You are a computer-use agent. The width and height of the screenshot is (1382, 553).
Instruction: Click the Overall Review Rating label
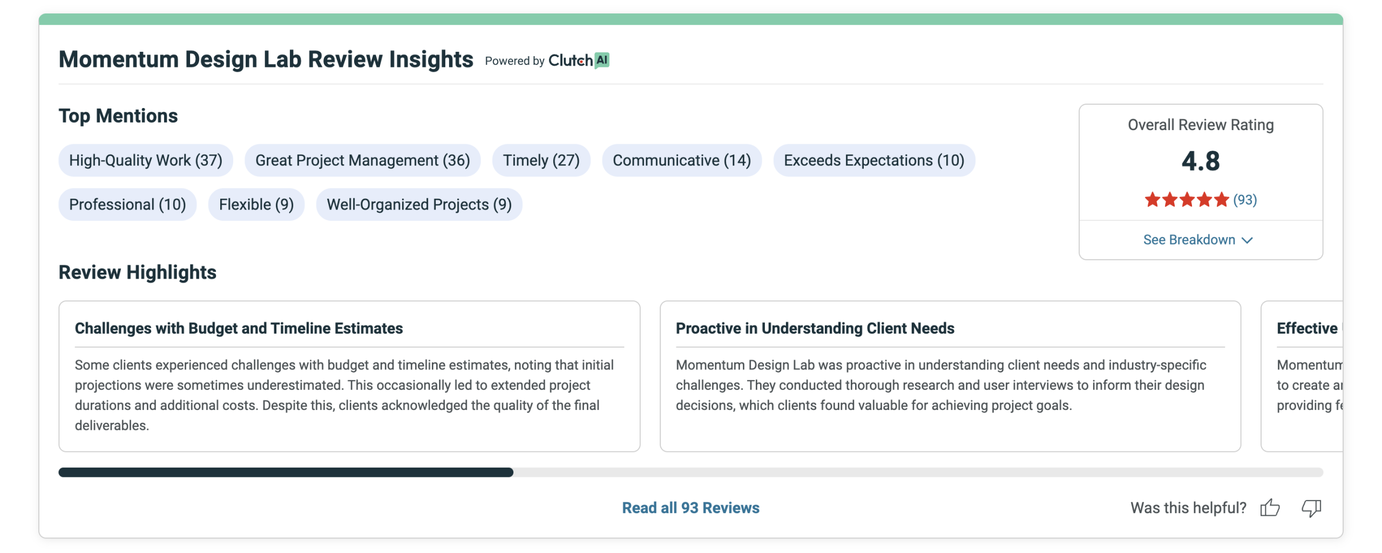[x=1201, y=125]
